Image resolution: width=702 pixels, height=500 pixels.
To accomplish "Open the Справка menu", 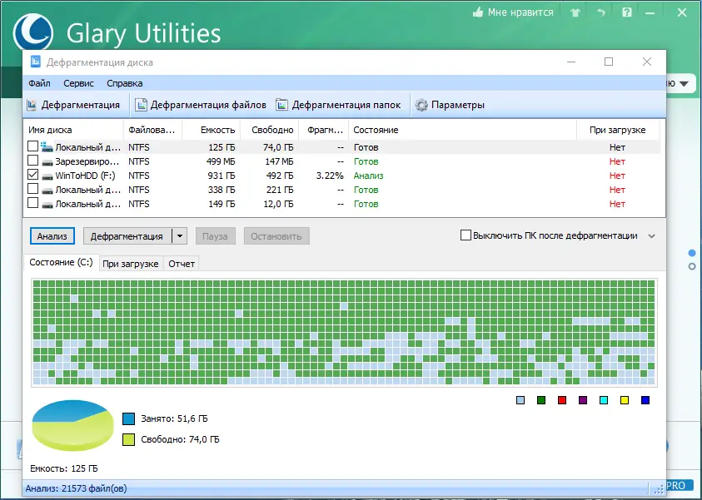I will coord(124,83).
